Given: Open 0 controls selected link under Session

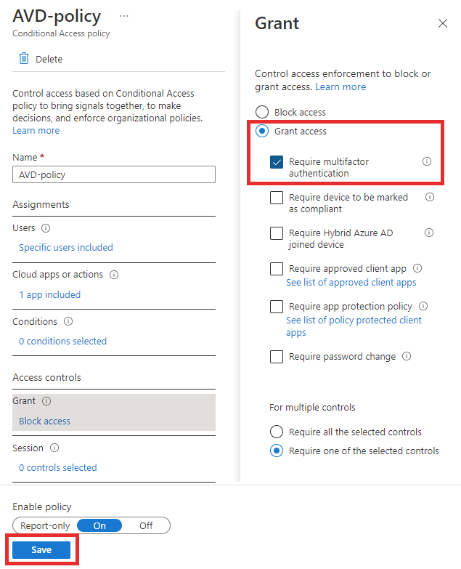Looking at the screenshot, I should pos(58,467).
